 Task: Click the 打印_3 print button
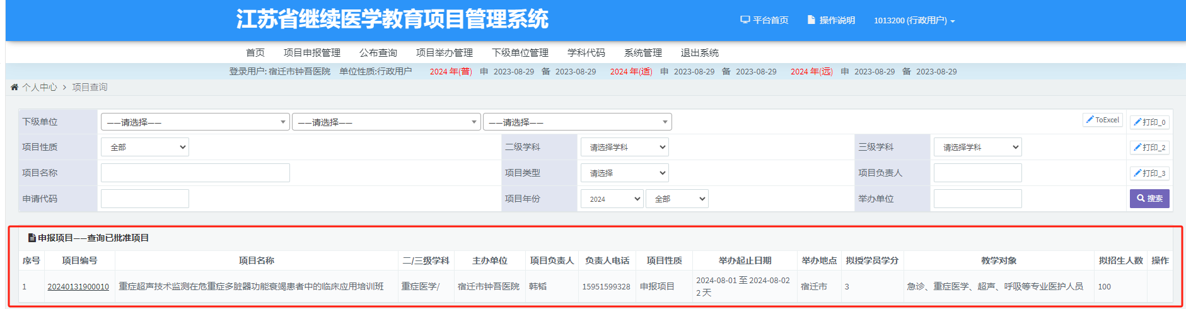[1149, 173]
